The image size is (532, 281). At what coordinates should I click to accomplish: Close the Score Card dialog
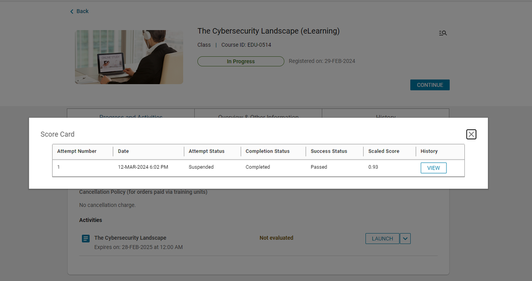pos(471,134)
